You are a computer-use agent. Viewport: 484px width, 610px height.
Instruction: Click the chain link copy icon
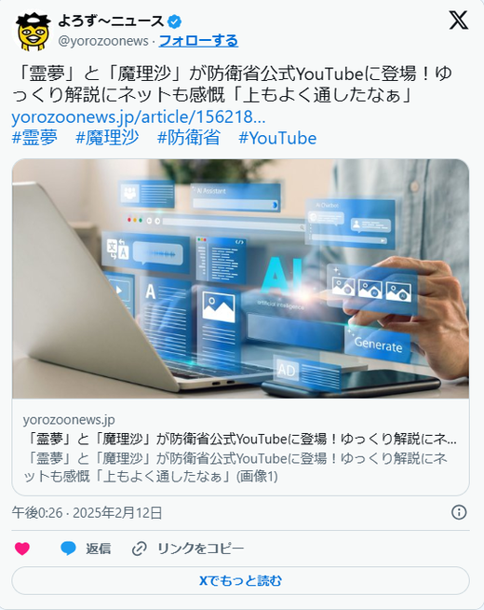(140, 549)
